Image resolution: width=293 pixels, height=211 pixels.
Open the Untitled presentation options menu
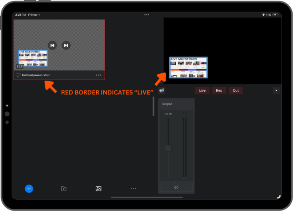coord(99,75)
